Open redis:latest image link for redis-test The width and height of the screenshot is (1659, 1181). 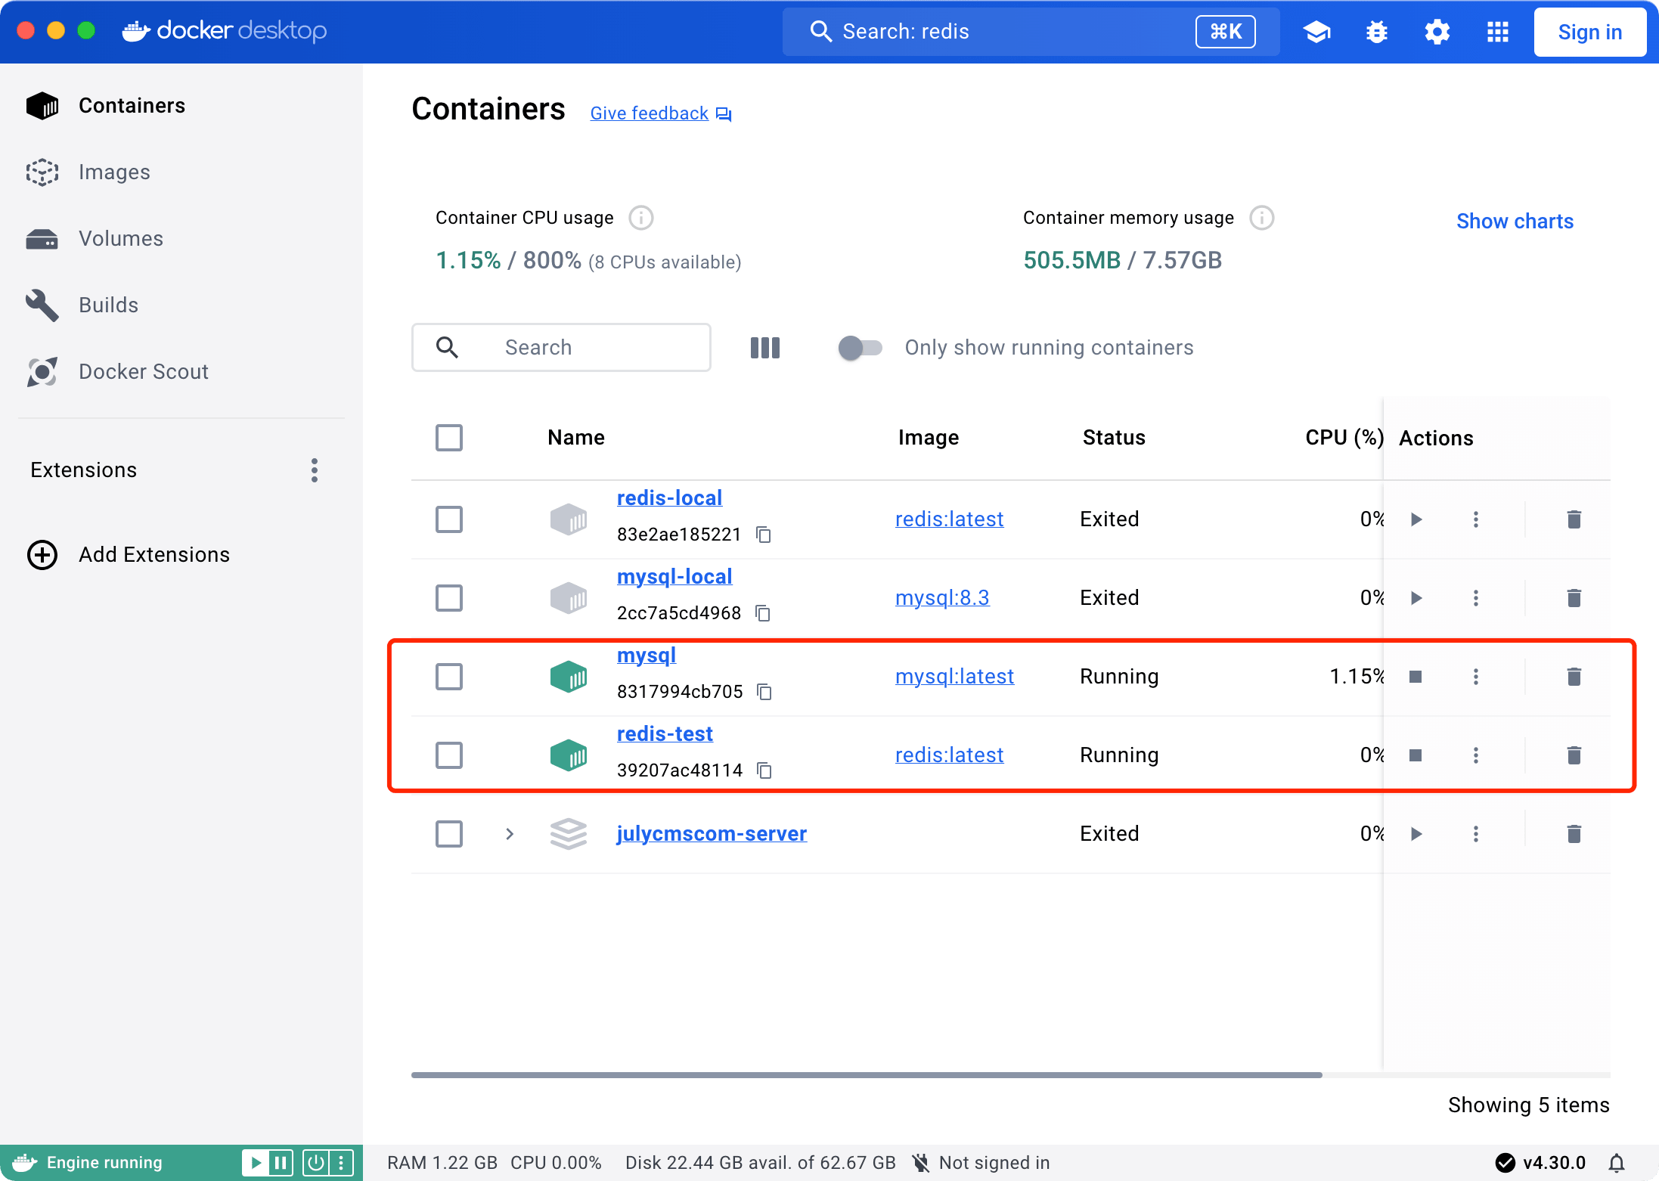pyautogui.click(x=949, y=755)
